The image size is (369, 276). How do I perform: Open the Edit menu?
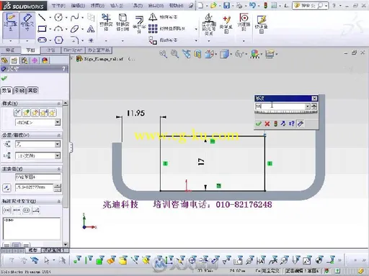click(78, 5)
